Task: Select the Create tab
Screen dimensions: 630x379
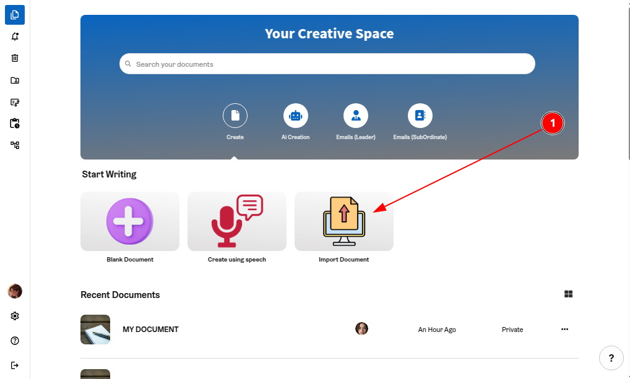Action: click(235, 116)
